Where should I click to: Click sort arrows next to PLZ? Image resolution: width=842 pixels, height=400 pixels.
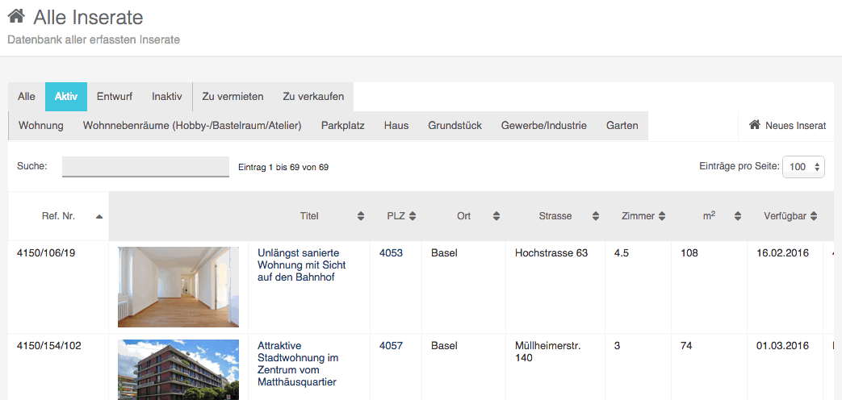(x=413, y=216)
